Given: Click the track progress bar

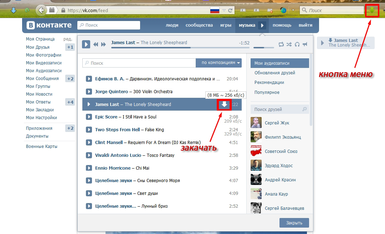Looking at the screenshot, I should 180,48.
